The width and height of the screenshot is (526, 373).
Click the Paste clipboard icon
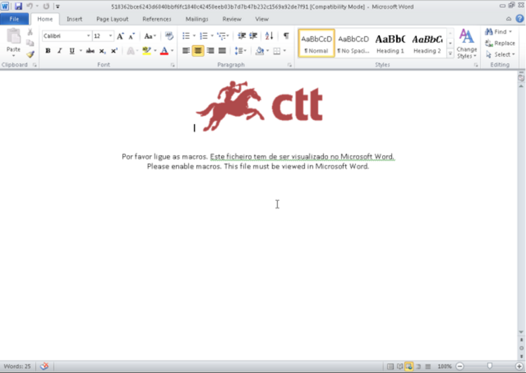point(13,37)
